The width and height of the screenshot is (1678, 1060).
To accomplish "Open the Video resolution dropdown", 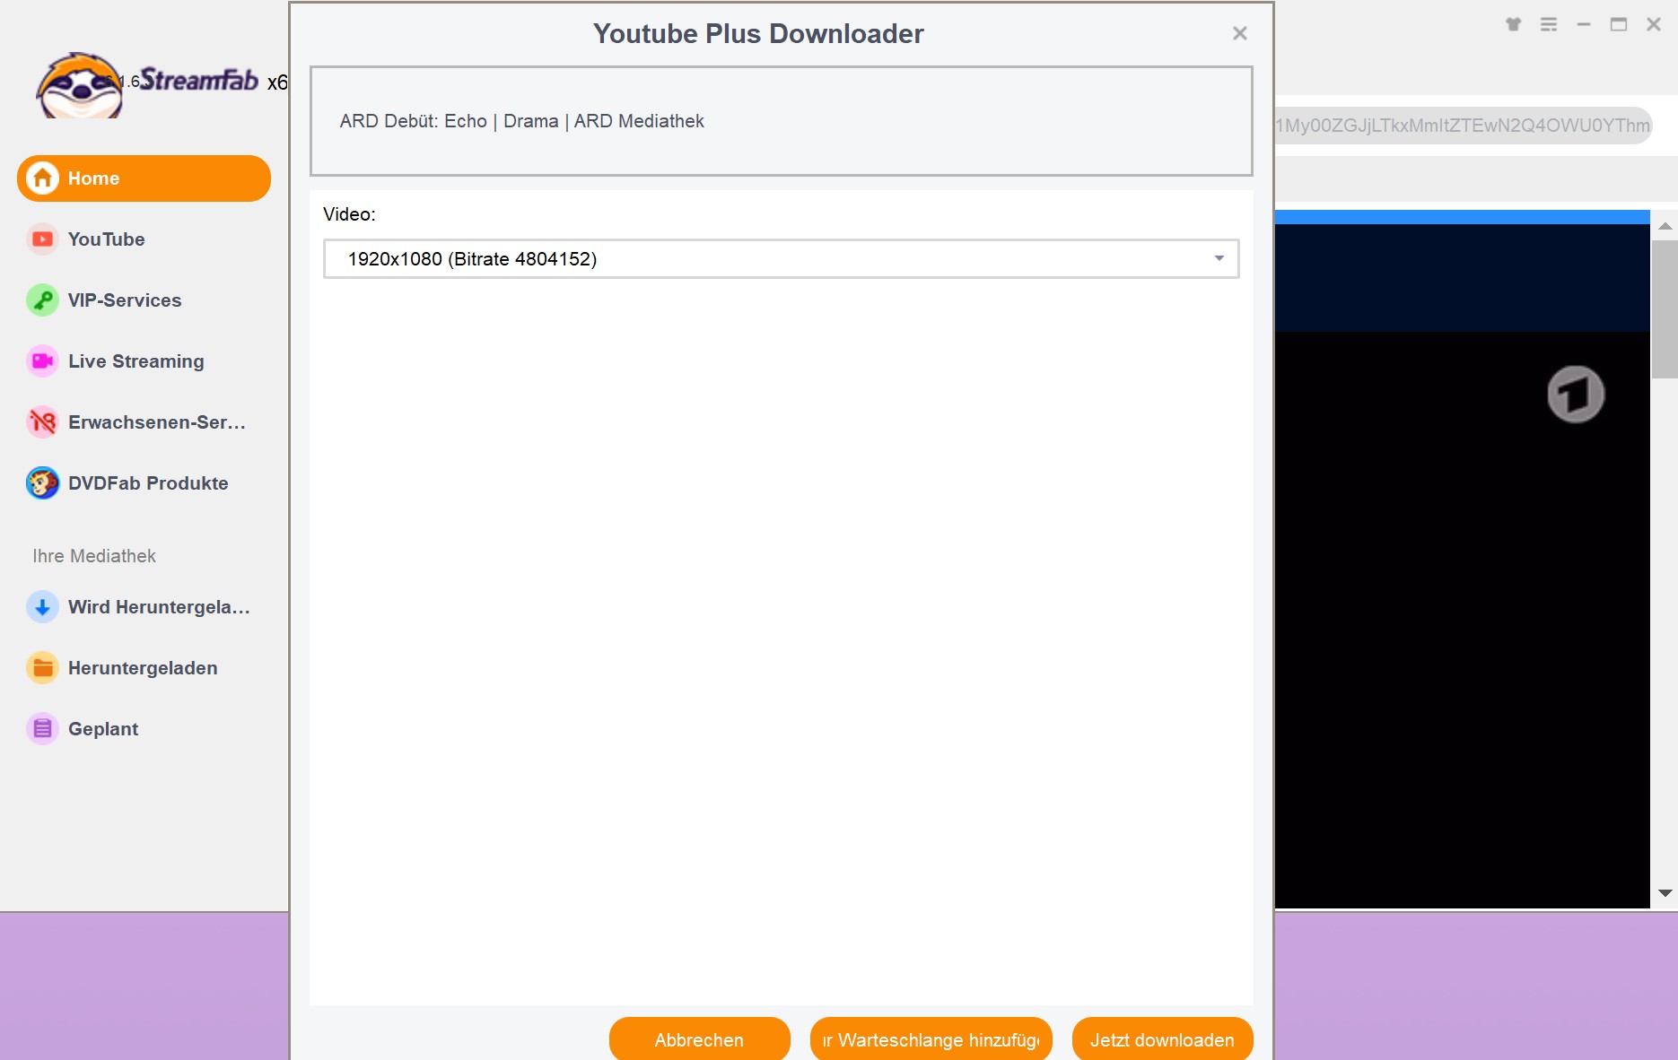I will coord(781,259).
